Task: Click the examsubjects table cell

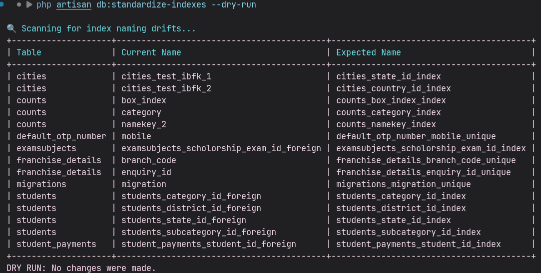Action: (x=46, y=149)
